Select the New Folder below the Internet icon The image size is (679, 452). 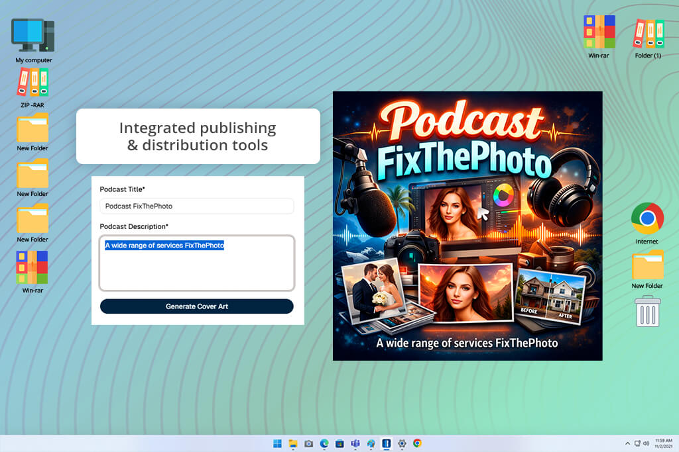[x=647, y=269]
